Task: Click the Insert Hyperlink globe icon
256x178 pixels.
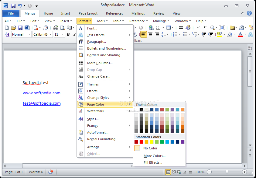Action: coord(151,28)
